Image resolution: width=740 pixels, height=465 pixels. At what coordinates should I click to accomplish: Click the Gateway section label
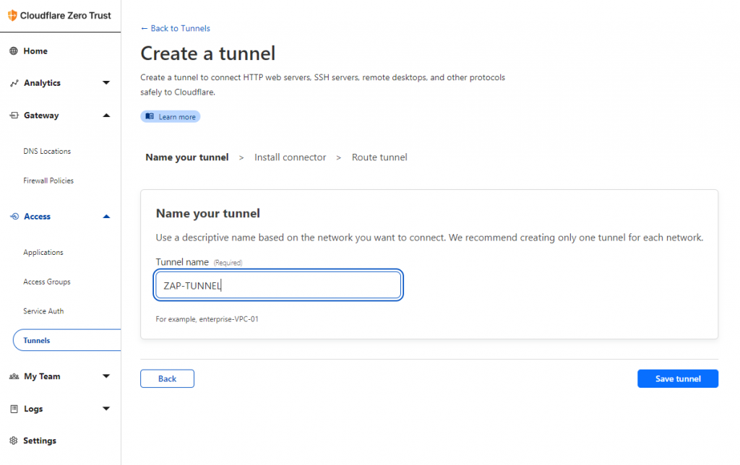click(41, 116)
